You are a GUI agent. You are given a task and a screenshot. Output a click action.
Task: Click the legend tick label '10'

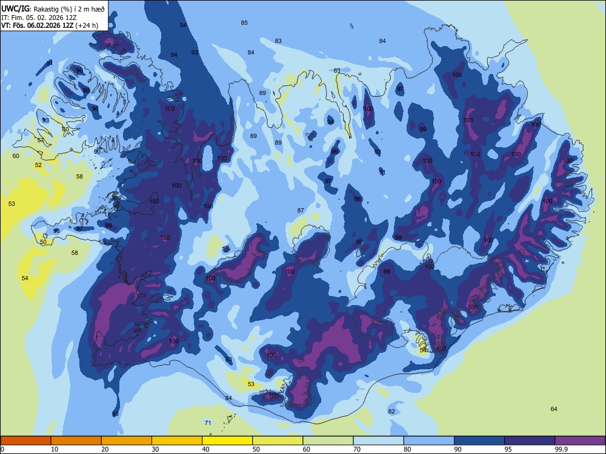pyautogui.click(x=55, y=449)
